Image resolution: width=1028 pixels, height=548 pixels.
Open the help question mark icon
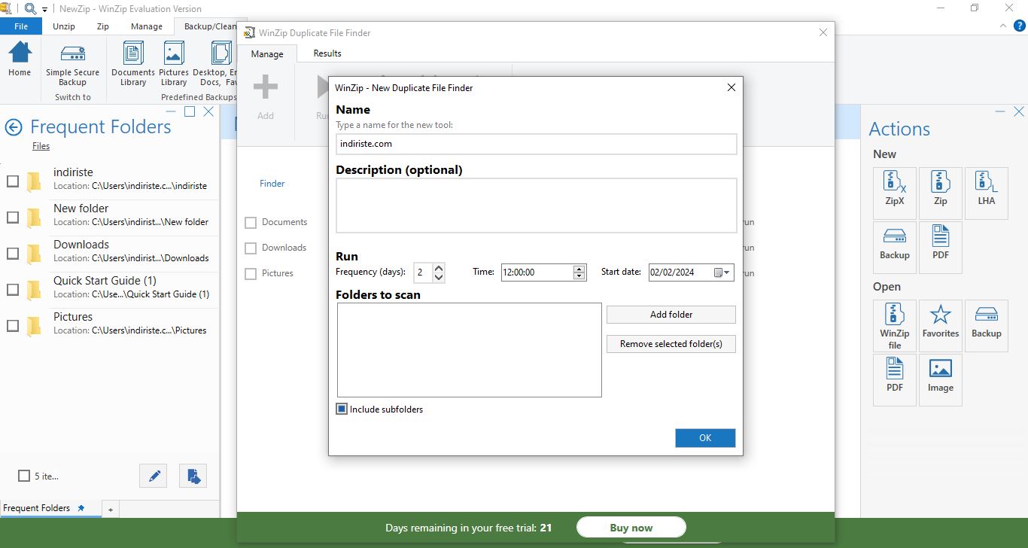click(x=1020, y=26)
